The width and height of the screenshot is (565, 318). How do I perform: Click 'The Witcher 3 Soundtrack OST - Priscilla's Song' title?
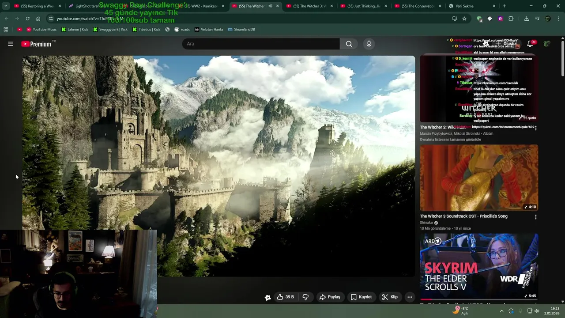[x=463, y=216]
